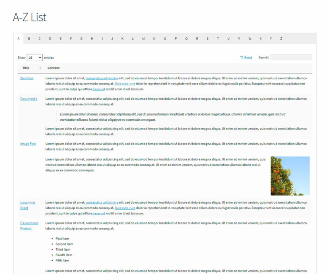Click the orange tree image thumbnail

(x=290, y=175)
